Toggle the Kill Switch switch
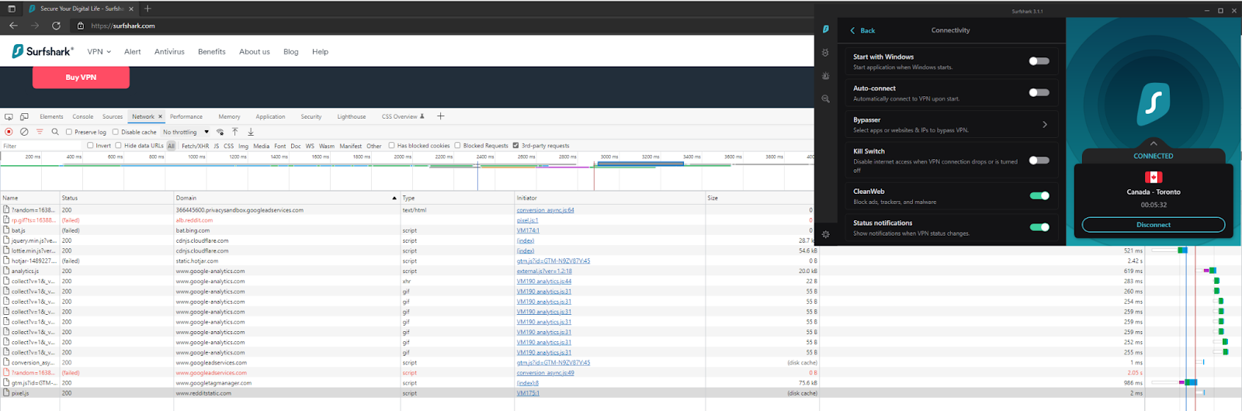The width and height of the screenshot is (1242, 411). pos(1039,161)
